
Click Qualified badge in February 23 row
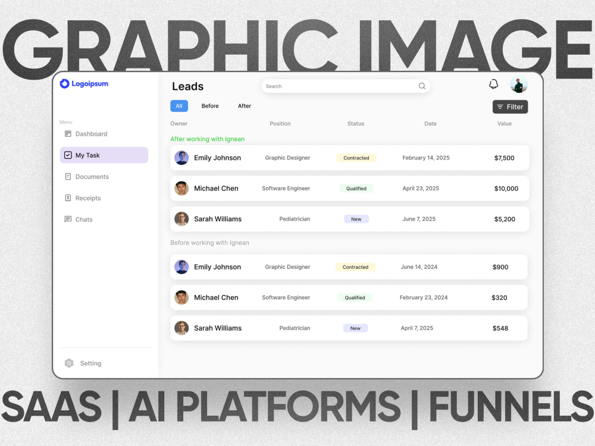click(355, 298)
